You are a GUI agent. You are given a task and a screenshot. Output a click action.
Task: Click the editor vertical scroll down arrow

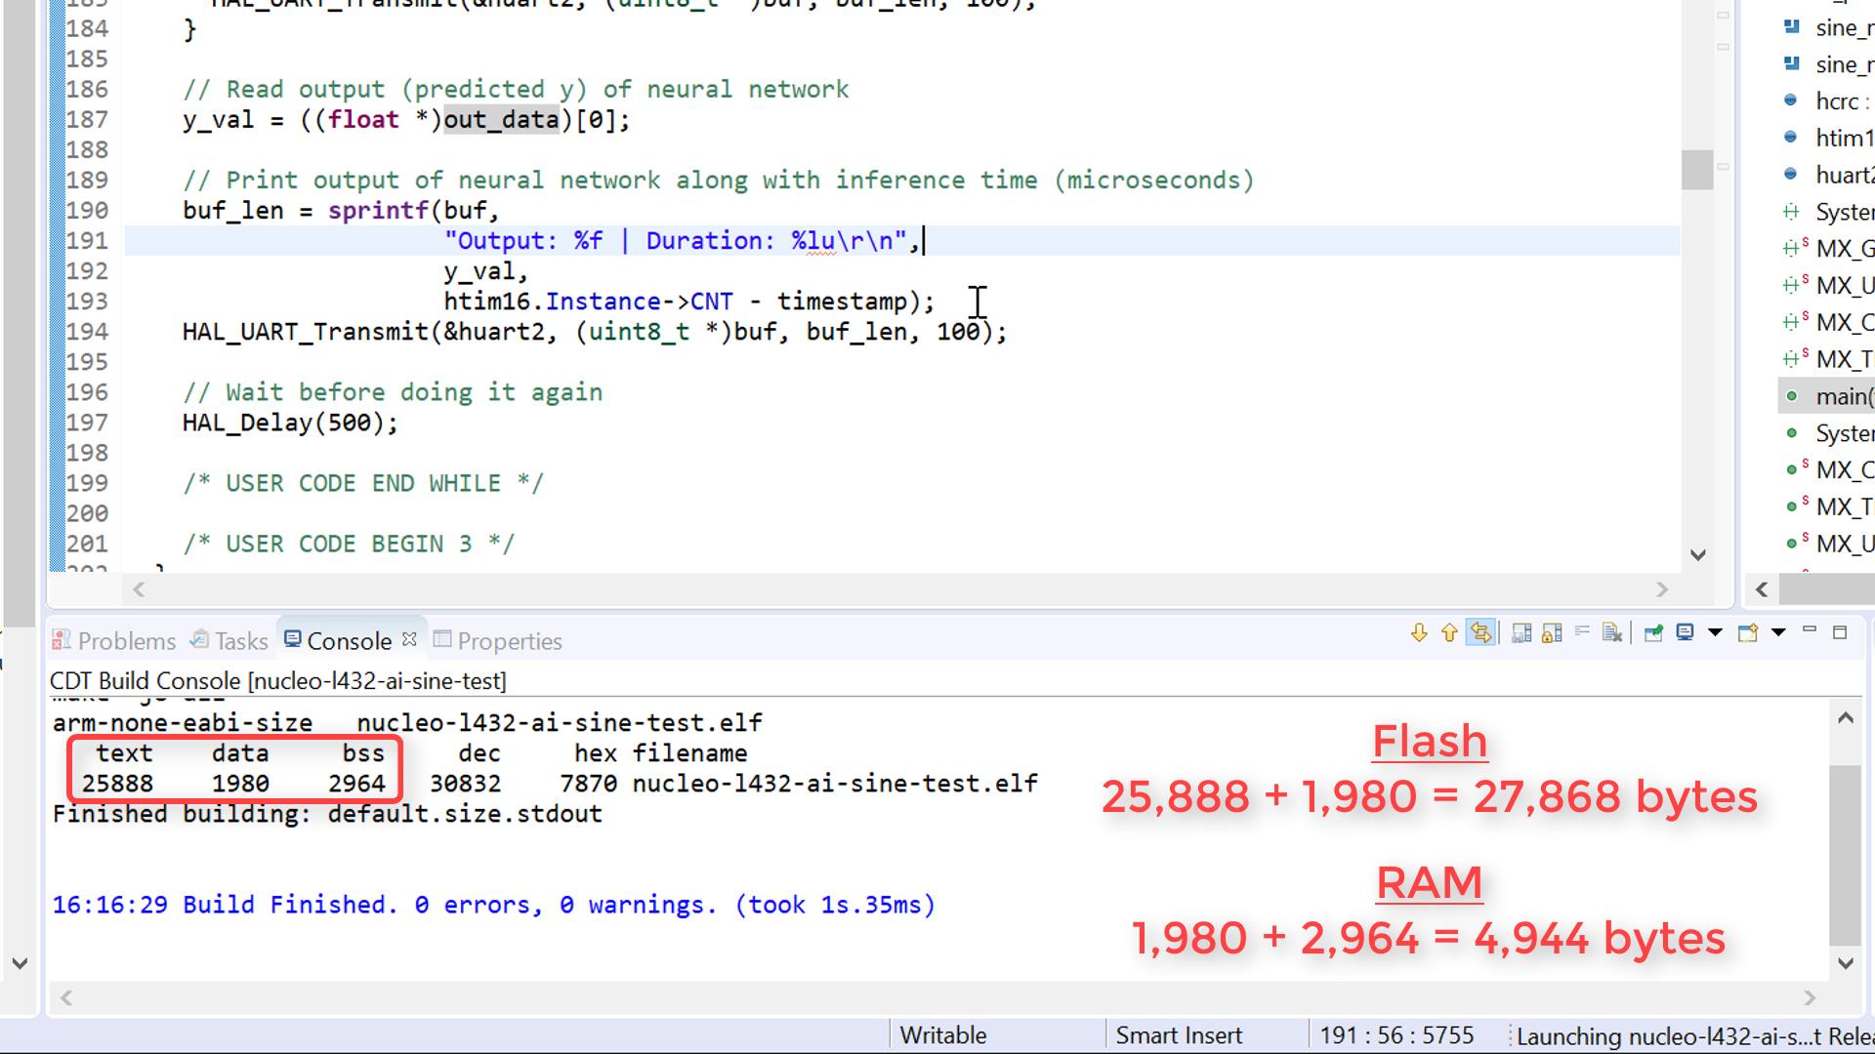click(x=1698, y=554)
